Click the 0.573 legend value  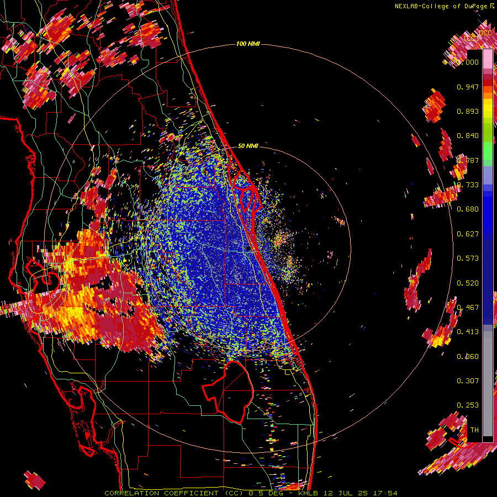468,258
